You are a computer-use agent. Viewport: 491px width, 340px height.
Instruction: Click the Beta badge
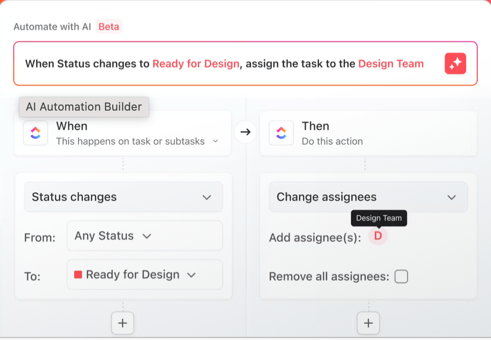click(x=109, y=27)
